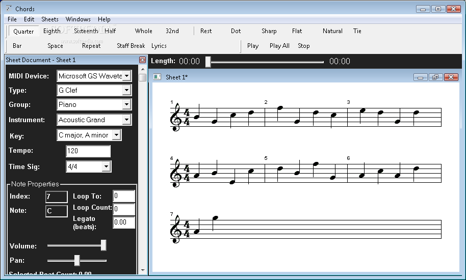466x280 pixels.
Task: Stop playback with Stop button
Action: pyautogui.click(x=304, y=46)
